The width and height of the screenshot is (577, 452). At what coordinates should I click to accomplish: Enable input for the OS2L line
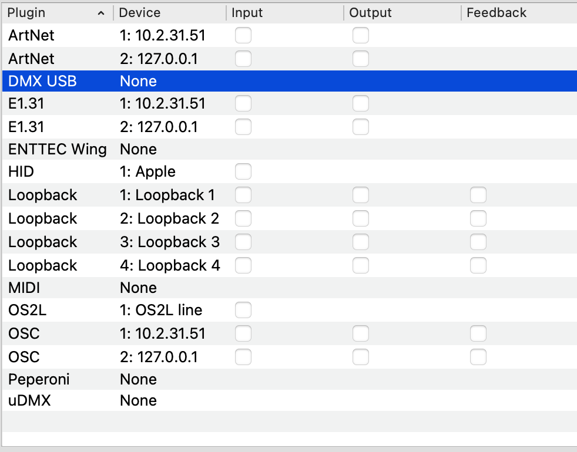243,310
